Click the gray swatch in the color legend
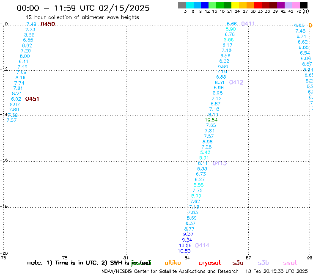Screen dimensions: 313x275 click(182, 5)
